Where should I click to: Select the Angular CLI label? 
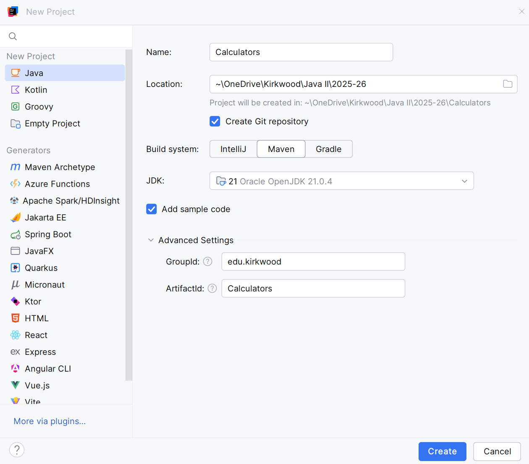coord(48,369)
